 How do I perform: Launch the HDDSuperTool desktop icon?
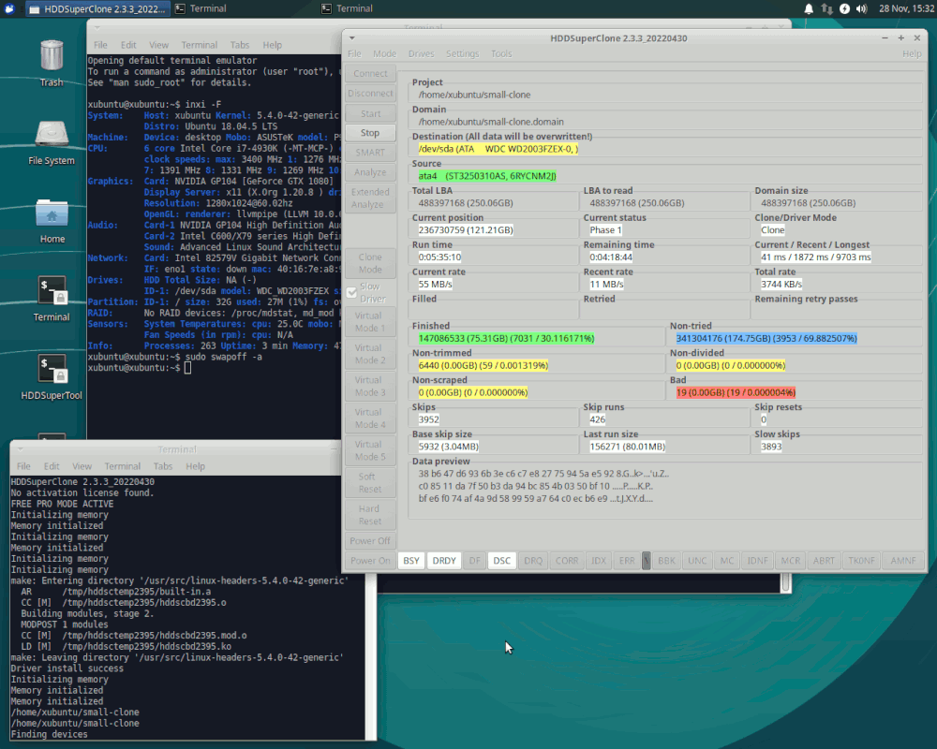[x=52, y=377]
